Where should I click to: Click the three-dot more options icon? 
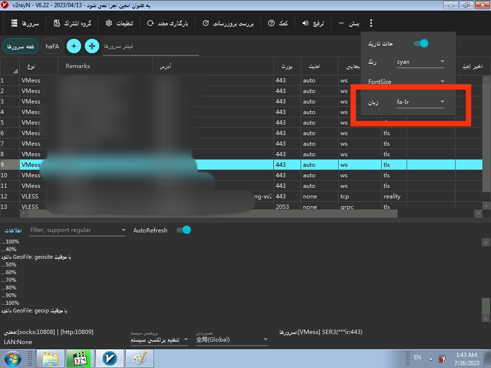tap(371, 23)
